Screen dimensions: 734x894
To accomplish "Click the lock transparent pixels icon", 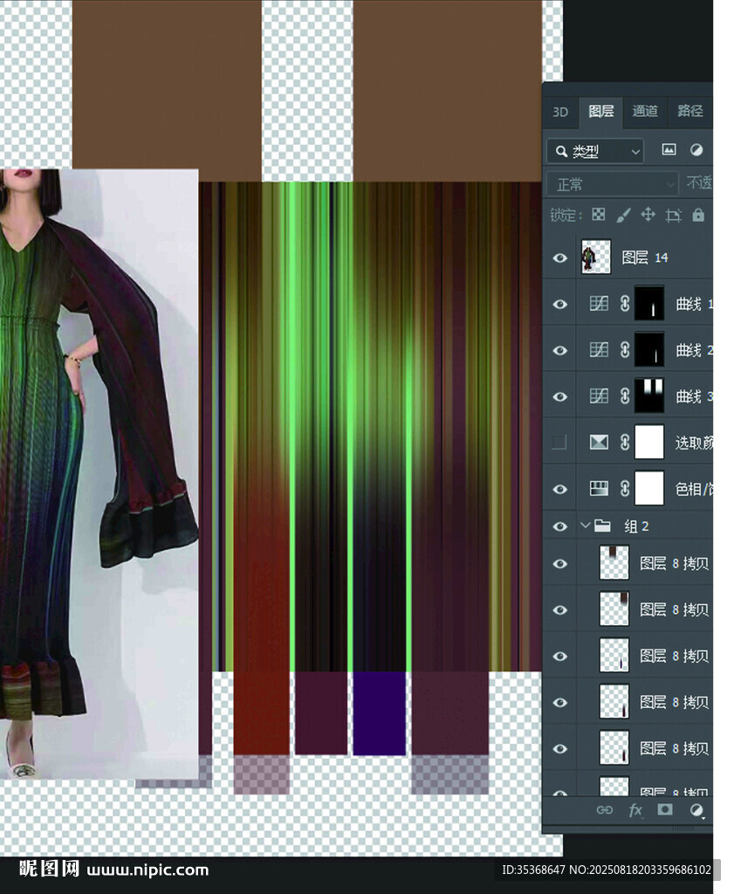I will coord(599,215).
